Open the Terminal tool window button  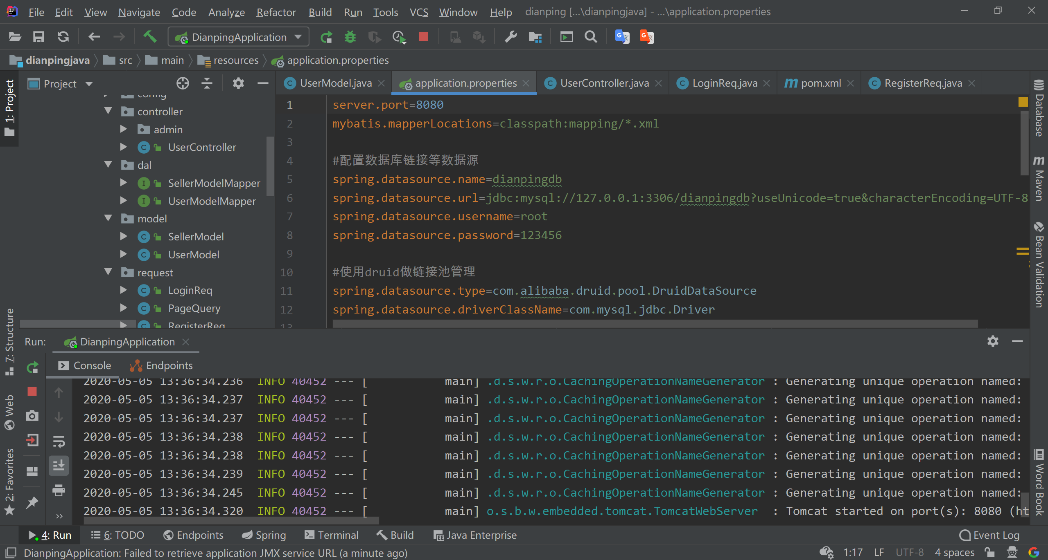(332, 535)
